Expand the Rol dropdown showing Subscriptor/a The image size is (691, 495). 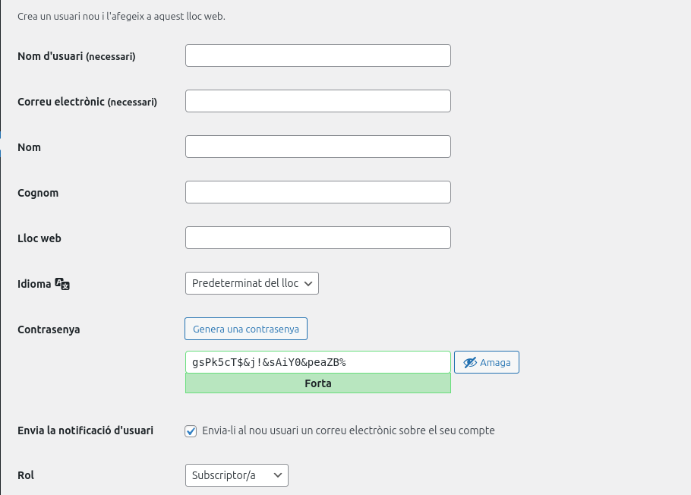point(237,475)
